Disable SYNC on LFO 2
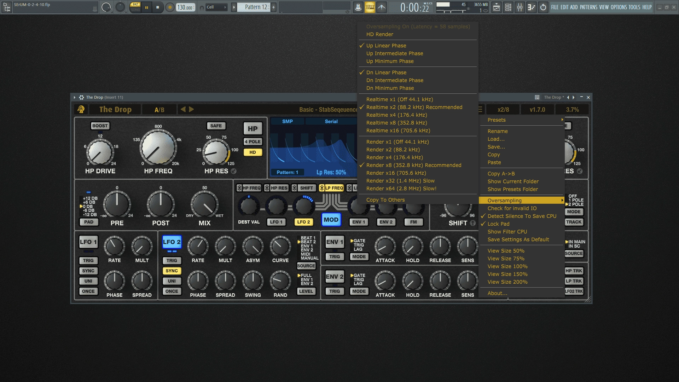The width and height of the screenshot is (679, 382). (172, 271)
